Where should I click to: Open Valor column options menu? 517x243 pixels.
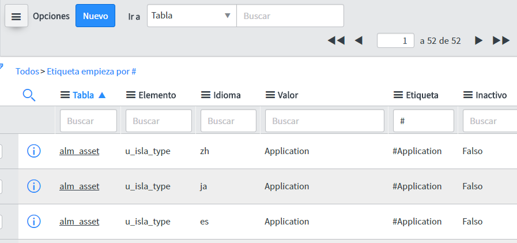[x=270, y=95]
